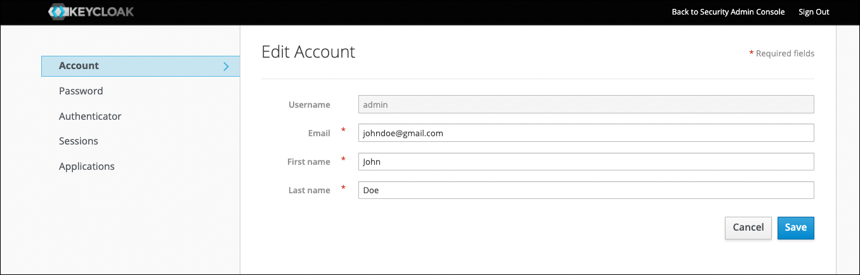
Task: Click the chevron arrow beside Account
Action: point(226,66)
